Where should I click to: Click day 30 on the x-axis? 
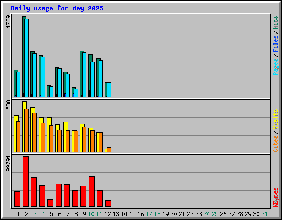tap(256, 214)
